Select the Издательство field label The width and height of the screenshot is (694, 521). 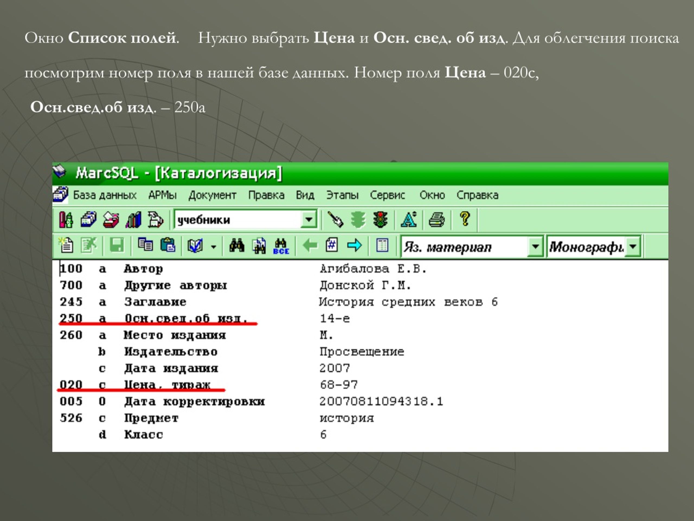tap(171, 352)
